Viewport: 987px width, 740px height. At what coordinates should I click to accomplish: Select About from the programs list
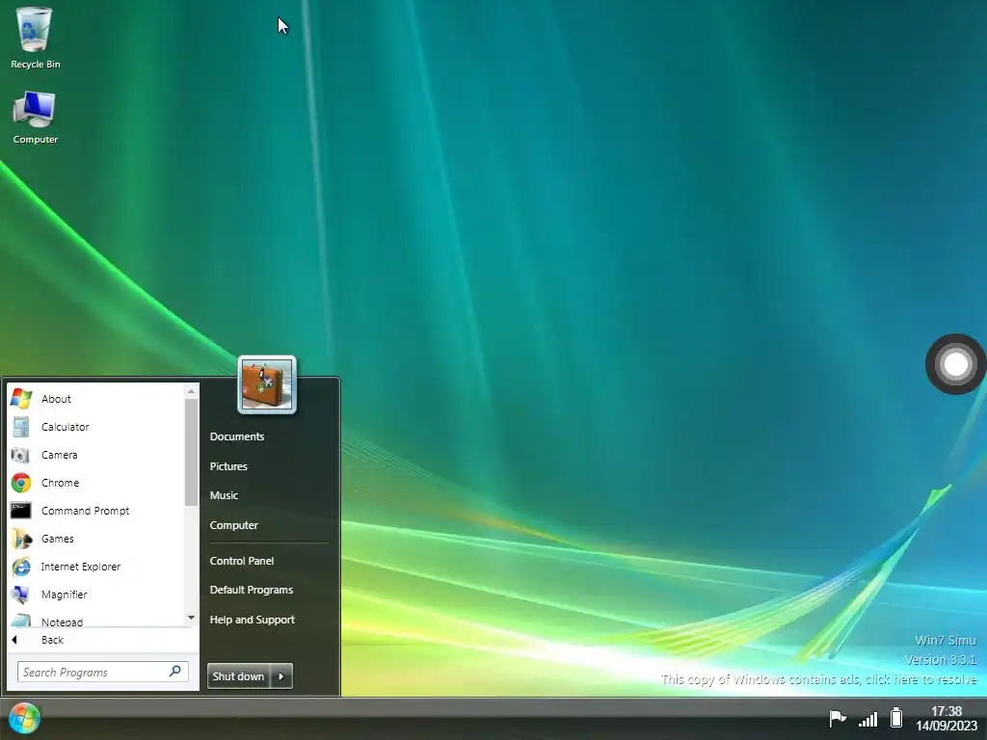tap(95, 398)
